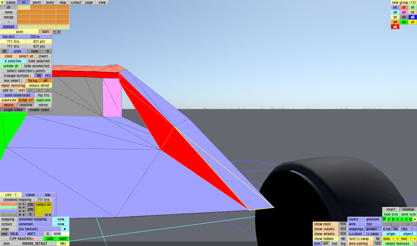This screenshot has width=417, height=246.
Task: Click the plus button right of text
Action: coord(415,239)
